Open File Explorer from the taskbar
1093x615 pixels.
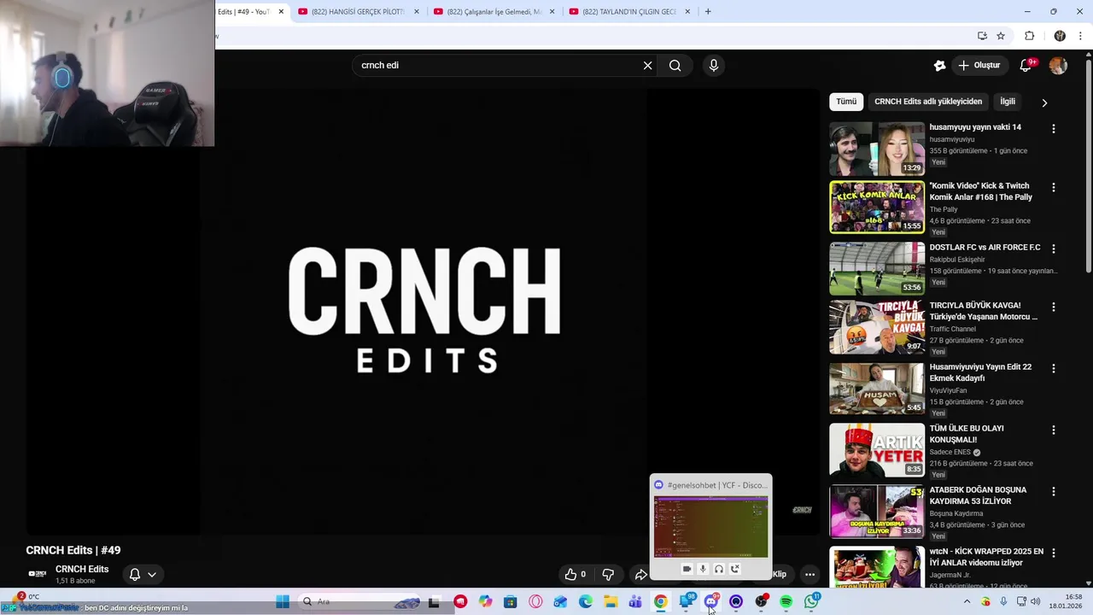click(x=611, y=602)
